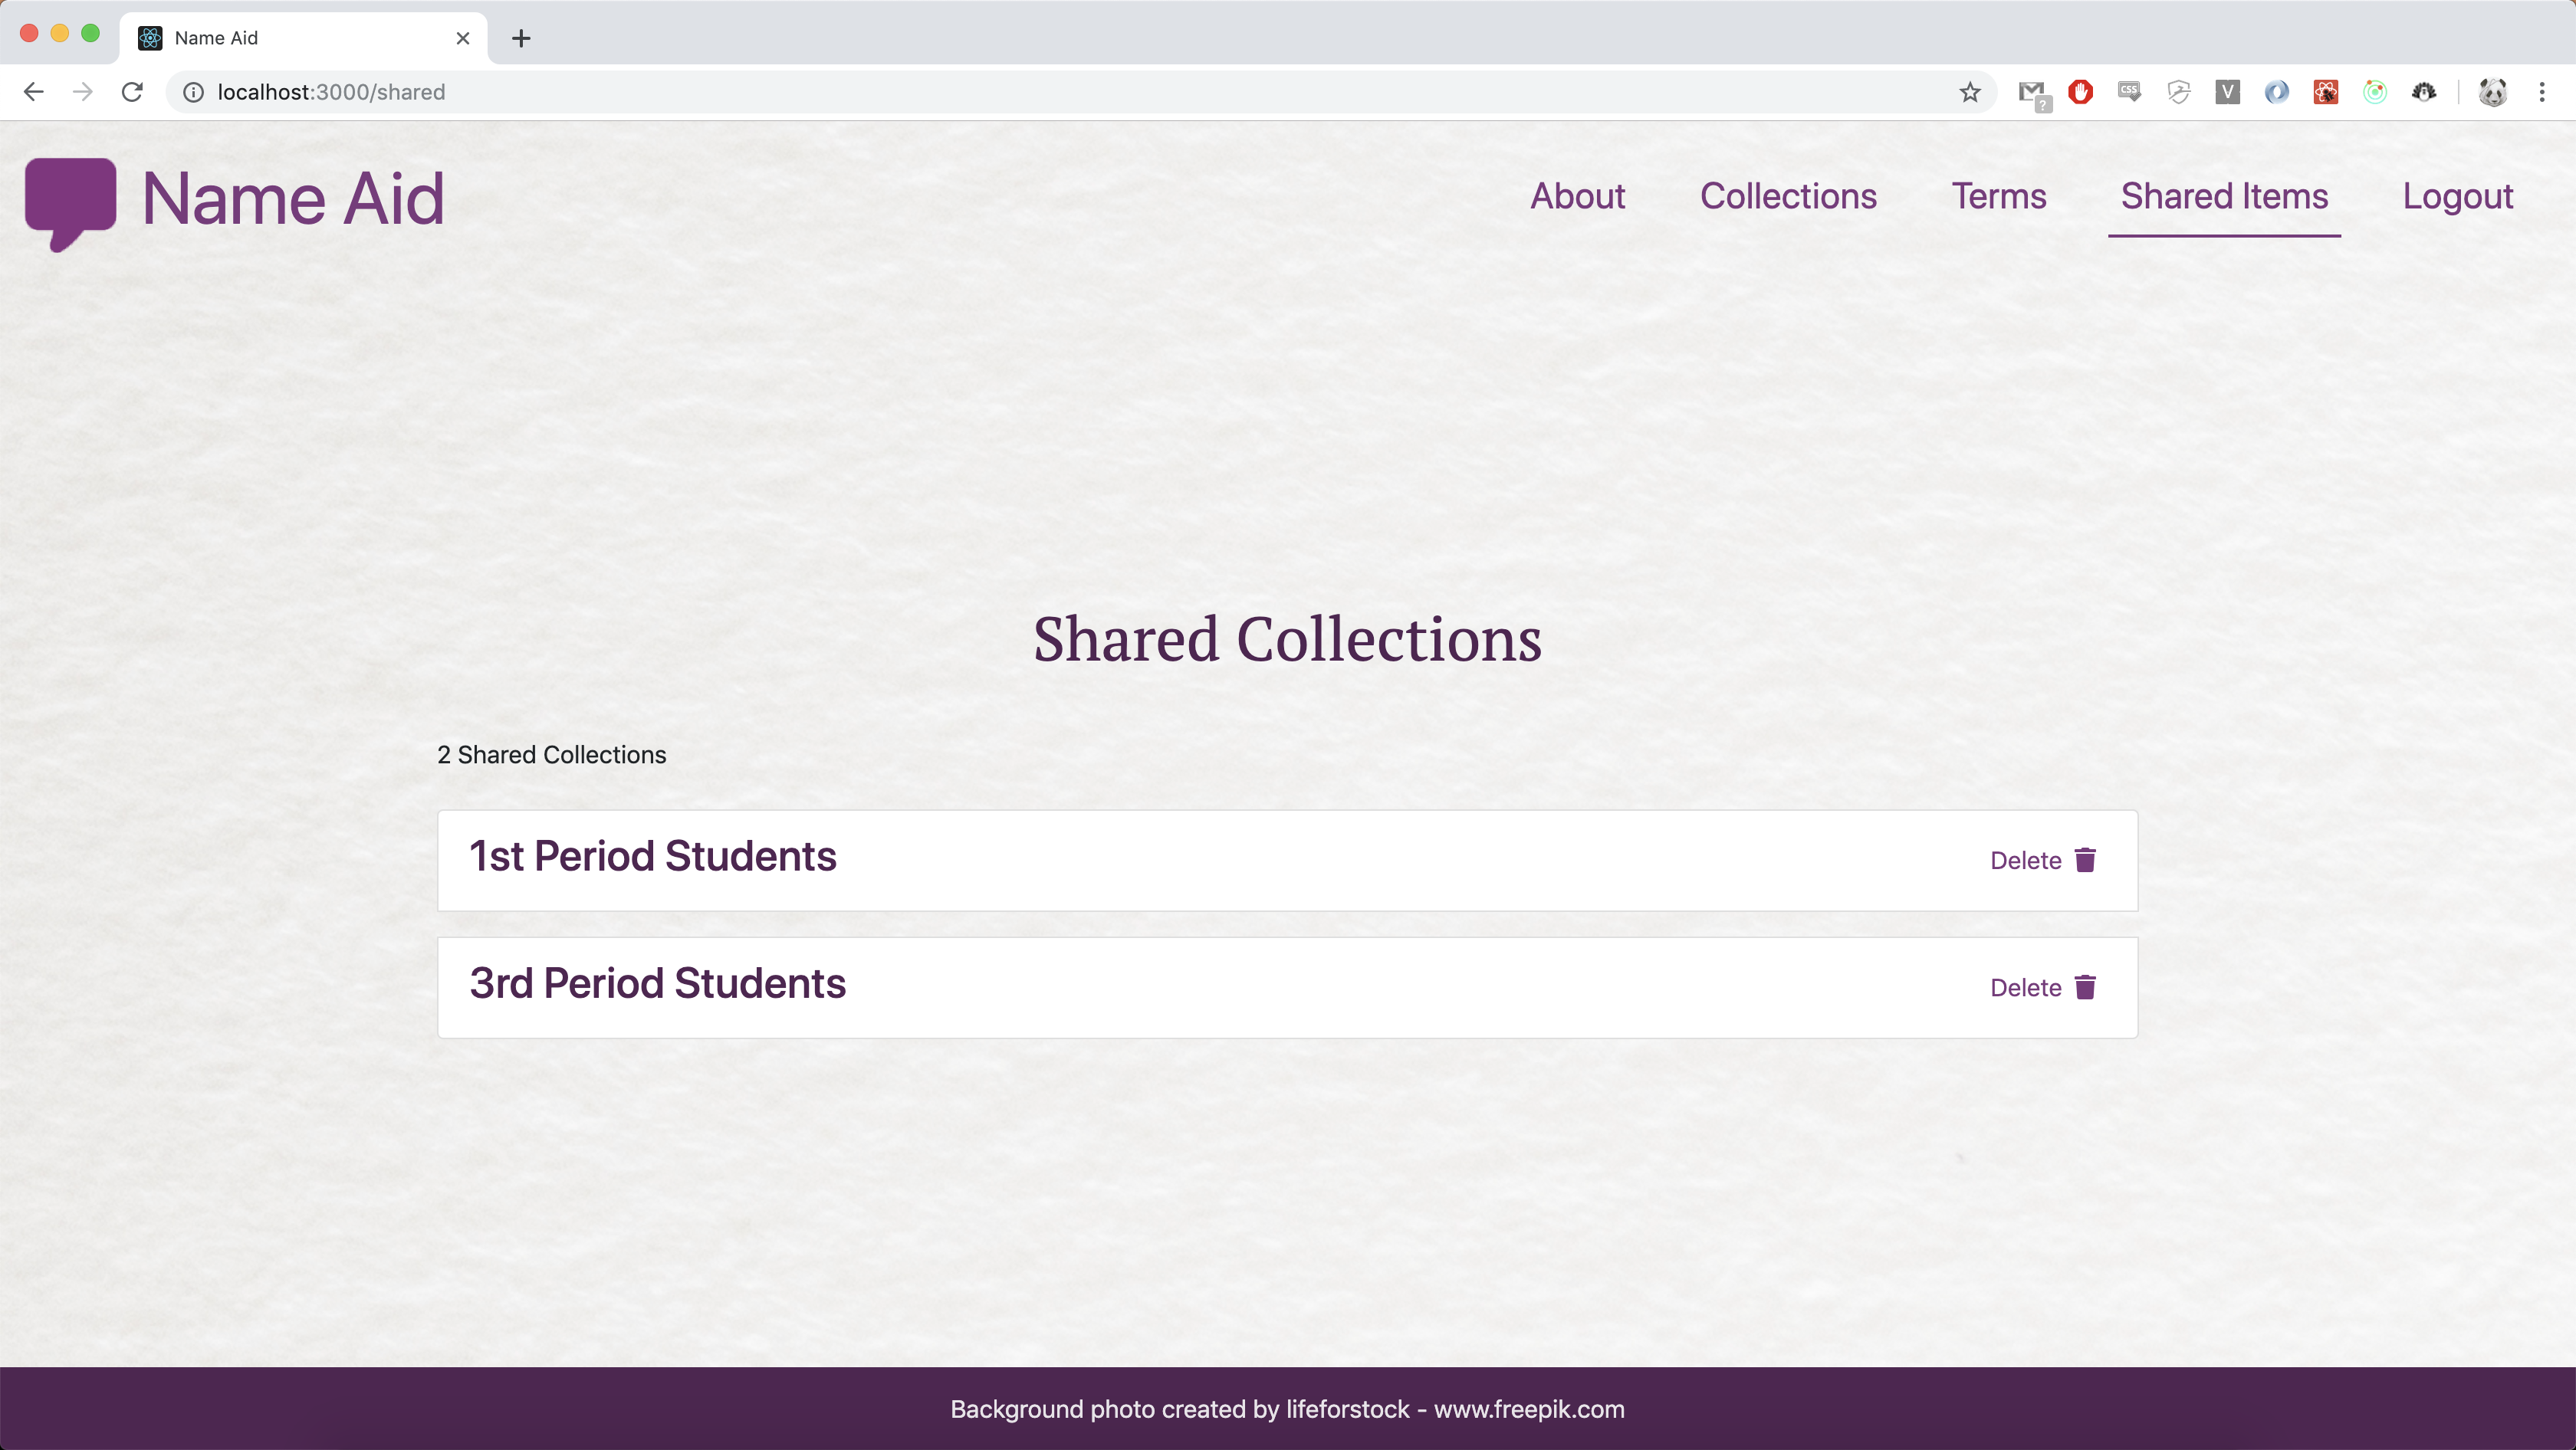
Task: Navigate to the About page
Action: tap(1577, 197)
